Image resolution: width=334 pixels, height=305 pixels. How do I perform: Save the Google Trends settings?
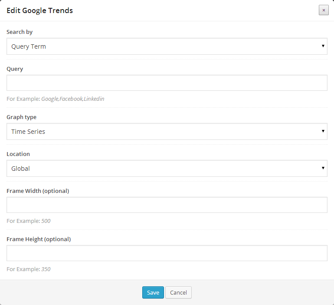(153, 292)
